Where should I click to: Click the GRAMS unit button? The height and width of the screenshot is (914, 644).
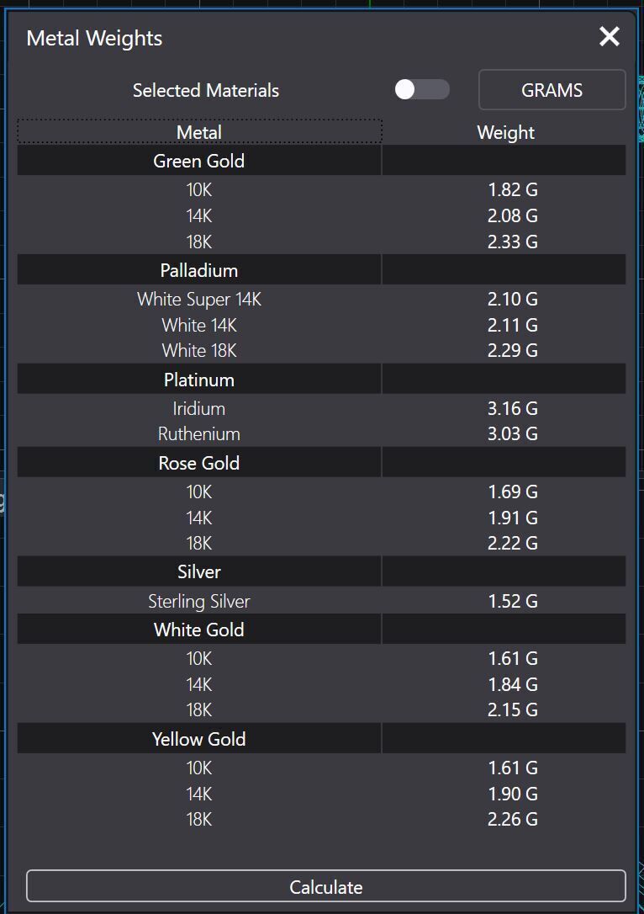point(552,90)
